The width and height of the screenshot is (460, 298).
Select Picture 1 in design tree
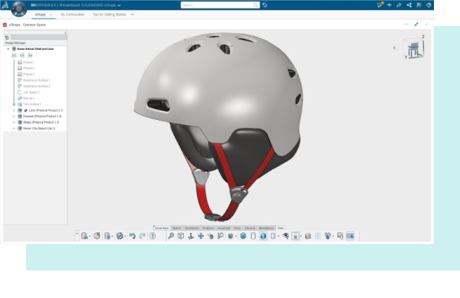pos(28,63)
